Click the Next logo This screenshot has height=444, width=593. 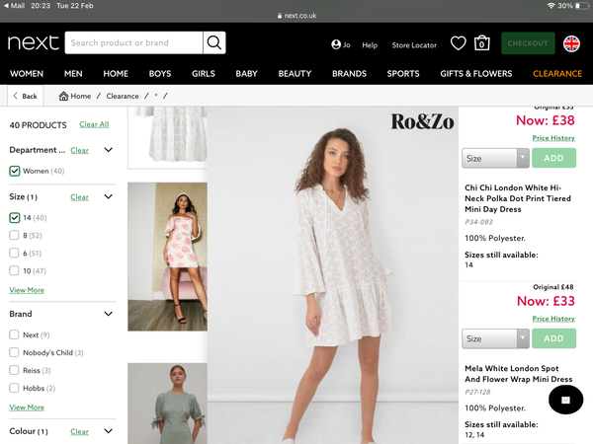(33, 43)
